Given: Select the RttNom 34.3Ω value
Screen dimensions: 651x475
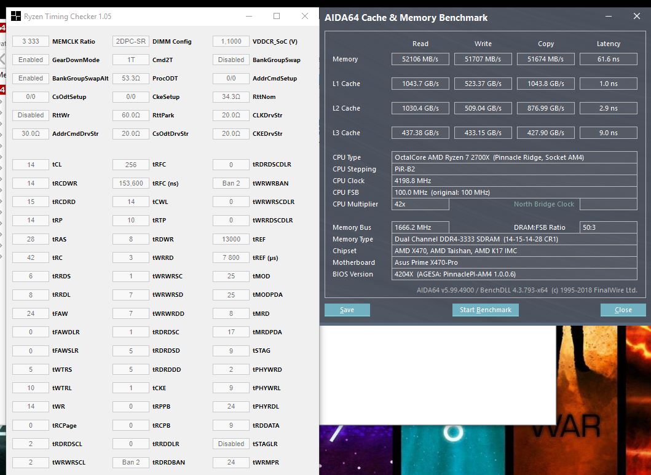Looking at the screenshot, I should coord(231,96).
